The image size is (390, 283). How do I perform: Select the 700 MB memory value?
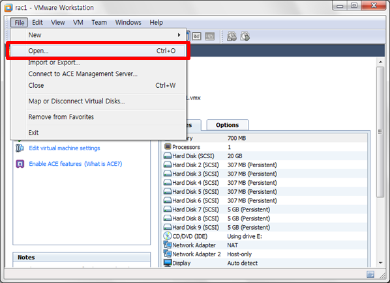tap(237, 138)
